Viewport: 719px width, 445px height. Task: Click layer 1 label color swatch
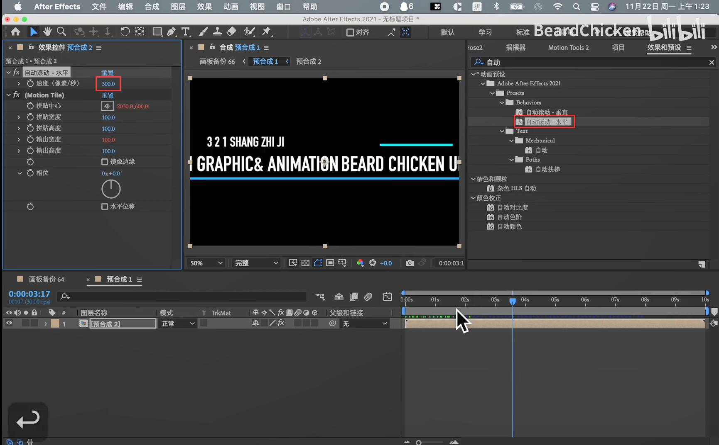[55, 323]
